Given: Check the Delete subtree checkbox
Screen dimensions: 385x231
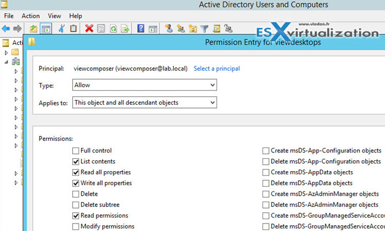Looking at the screenshot, I should pos(75,205).
